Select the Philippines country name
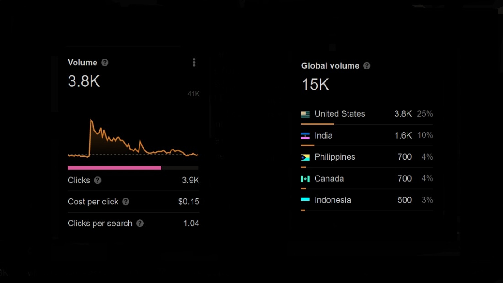This screenshot has width=503, height=283. pyautogui.click(x=335, y=157)
